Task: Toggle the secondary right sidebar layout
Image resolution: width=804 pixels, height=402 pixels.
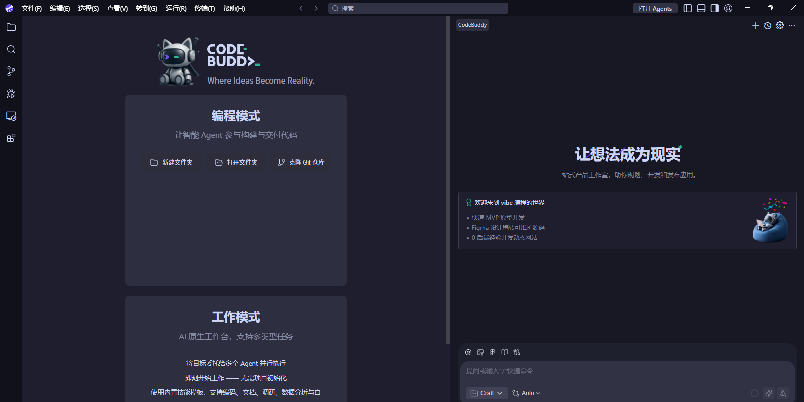Action: pos(715,8)
